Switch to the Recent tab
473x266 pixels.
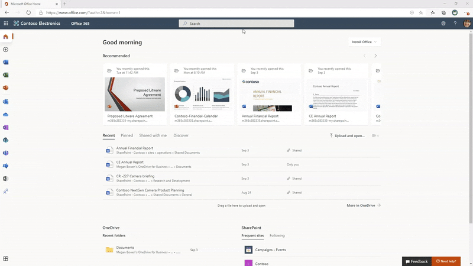[109, 135]
